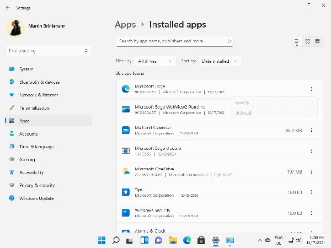The width and height of the screenshot is (331, 248).
Task: Click the Microsoft Edge app icon in list
Action: pyautogui.click(x=126, y=89)
